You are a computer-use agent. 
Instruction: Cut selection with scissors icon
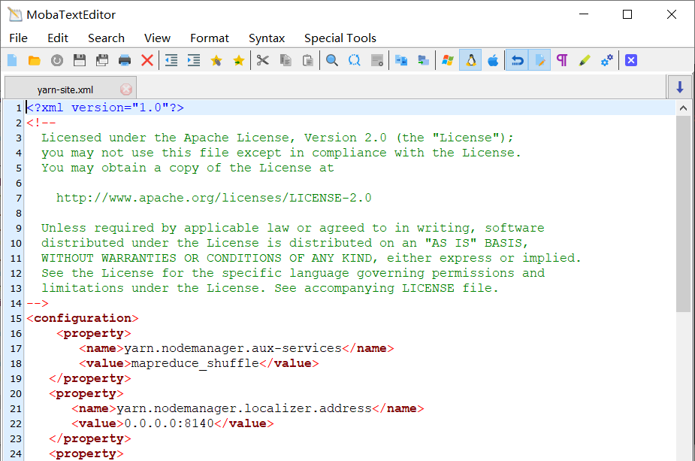263,60
